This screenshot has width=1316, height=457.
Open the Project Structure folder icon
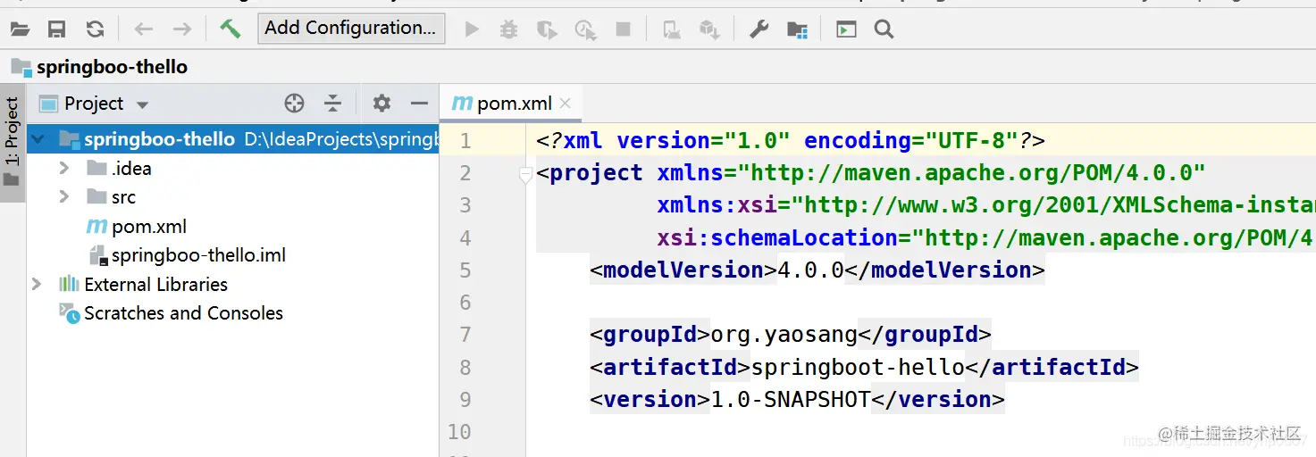tap(797, 29)
